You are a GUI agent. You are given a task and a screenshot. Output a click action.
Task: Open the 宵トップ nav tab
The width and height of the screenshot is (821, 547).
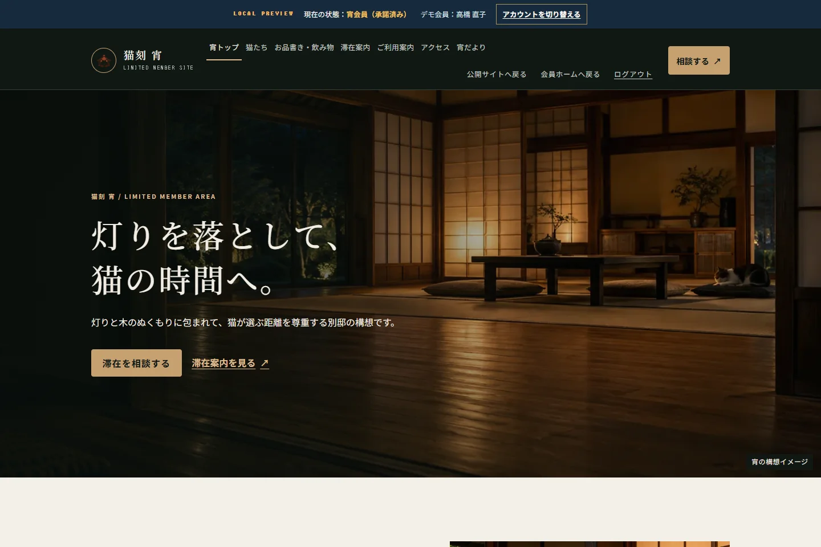pyautogui.click(x=224, y=48)
